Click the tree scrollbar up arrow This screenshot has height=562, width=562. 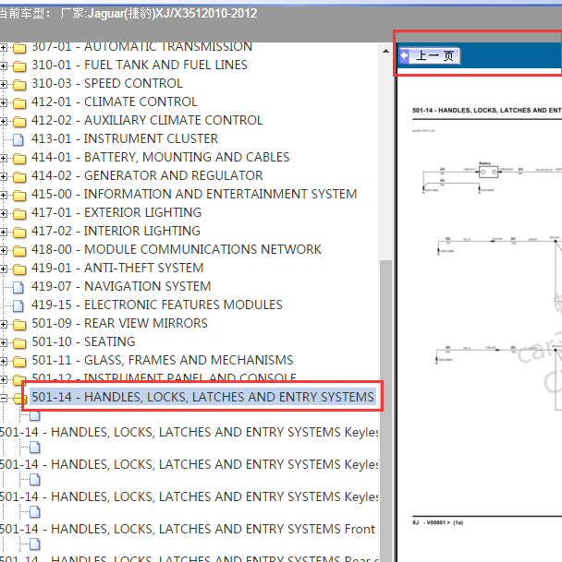click(385, 51)
